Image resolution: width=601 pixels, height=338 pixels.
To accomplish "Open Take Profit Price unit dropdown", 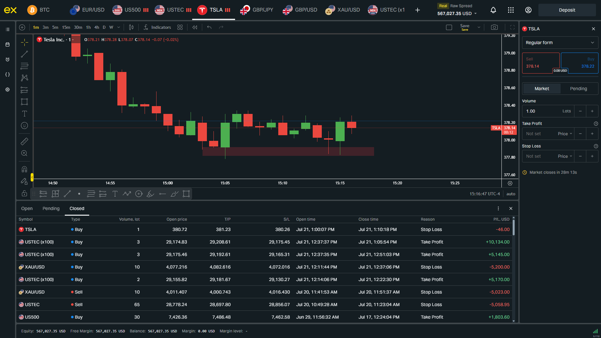I will tap(565, 134).
